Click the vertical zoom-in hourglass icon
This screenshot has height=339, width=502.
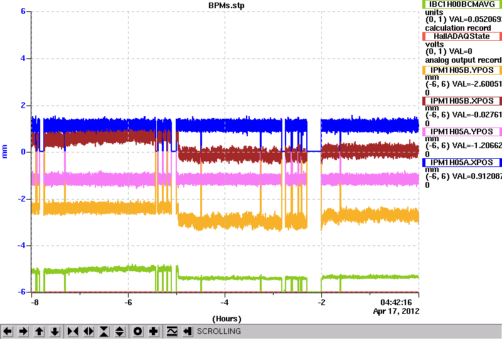tap(104, 331)
